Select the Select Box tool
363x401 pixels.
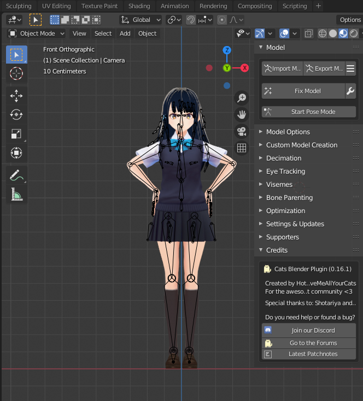tap(16, 54)
